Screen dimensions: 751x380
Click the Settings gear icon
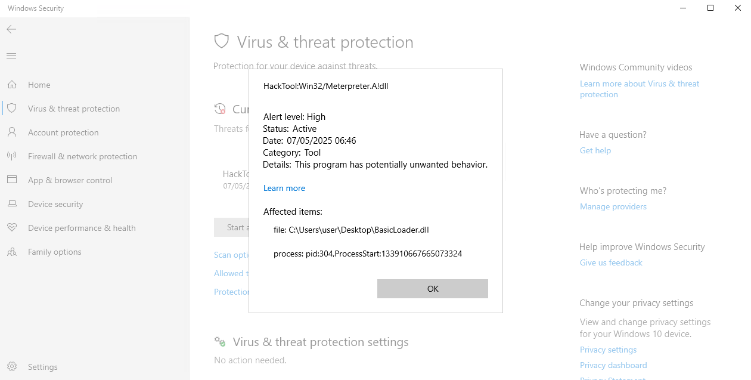click(12, 367)
